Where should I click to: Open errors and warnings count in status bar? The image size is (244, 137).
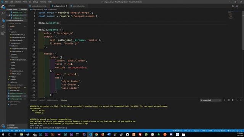18,131
